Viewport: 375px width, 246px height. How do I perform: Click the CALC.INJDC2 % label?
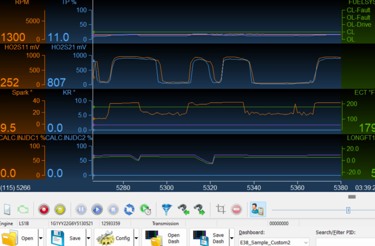tap(69, 138)
